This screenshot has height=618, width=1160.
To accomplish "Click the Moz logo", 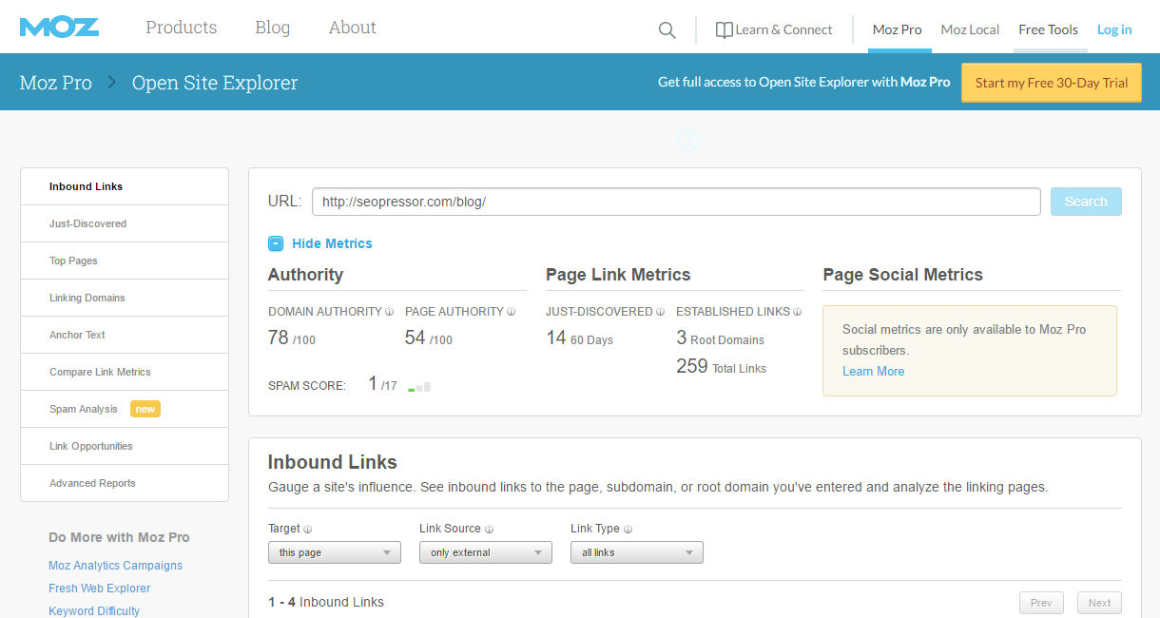I will pyautogui.click(x=59, y=27).
